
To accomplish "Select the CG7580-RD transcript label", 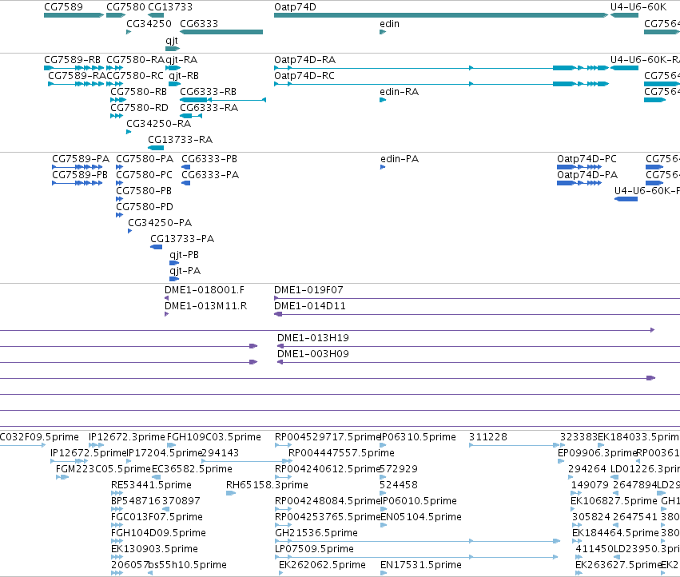I will pos(139,108).
